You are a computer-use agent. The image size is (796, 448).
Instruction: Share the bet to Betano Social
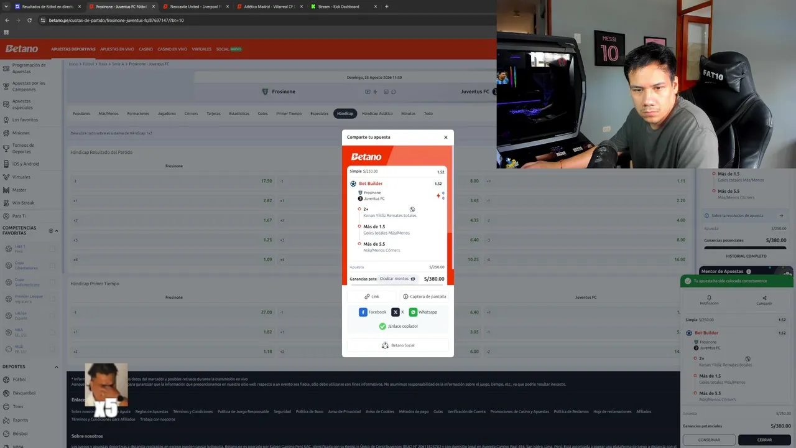[x=398, y=345]
